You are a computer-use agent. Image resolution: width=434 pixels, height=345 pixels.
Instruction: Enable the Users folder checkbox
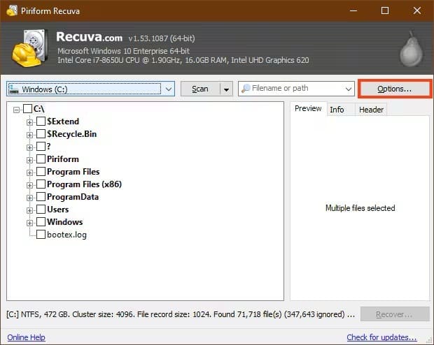[x=41, y=209]
